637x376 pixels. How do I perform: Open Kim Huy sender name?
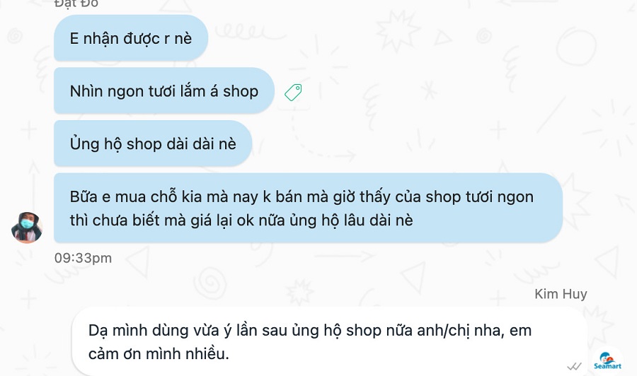[561, 293]
